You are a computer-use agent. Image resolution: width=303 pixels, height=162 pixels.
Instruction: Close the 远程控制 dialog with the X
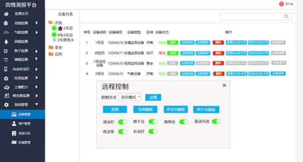pyautogui.click(x=224, y=85)
